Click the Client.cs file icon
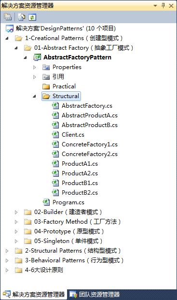The height and width of the screenshot is (300, 177). point(55,135)
